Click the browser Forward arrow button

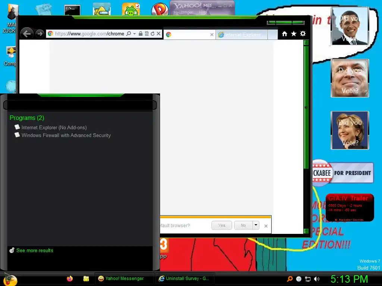tap(40, 34)
